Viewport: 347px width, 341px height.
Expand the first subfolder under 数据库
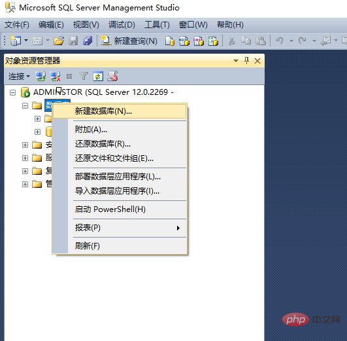pos(38,119)
